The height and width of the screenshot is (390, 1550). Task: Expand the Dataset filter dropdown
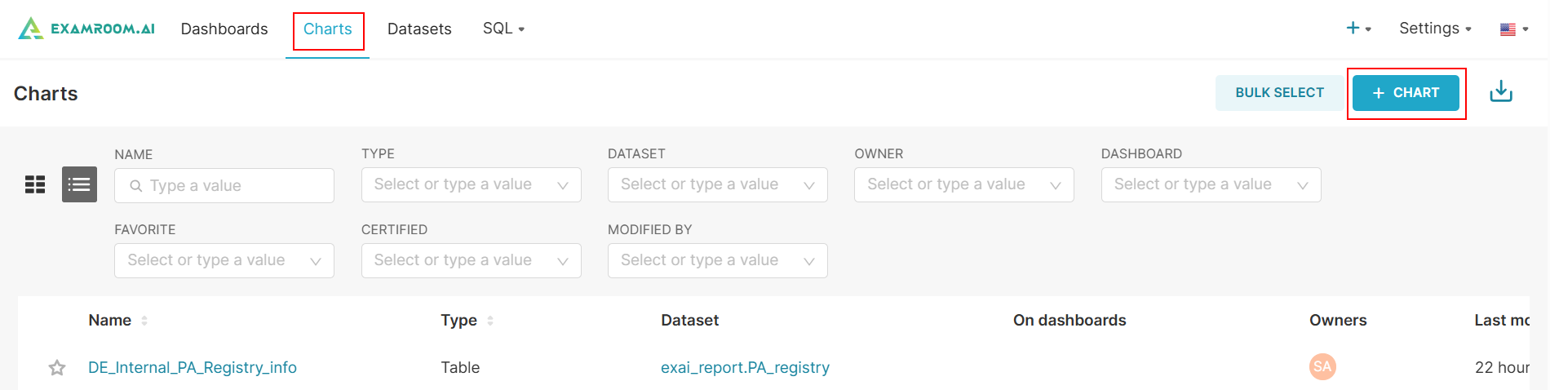(717, 184)
